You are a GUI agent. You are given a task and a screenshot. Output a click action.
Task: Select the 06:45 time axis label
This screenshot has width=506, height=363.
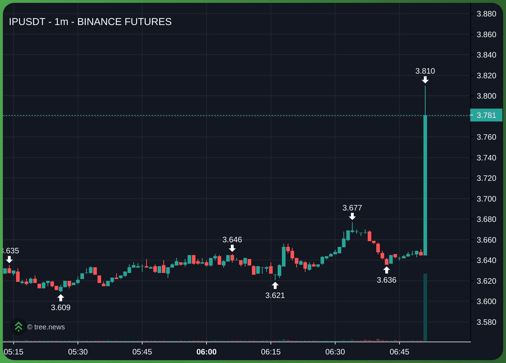point(400,352)
